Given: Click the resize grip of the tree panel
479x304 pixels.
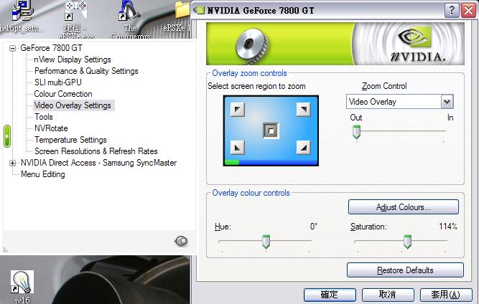Looking at the screenshot, I should (6, 250).
